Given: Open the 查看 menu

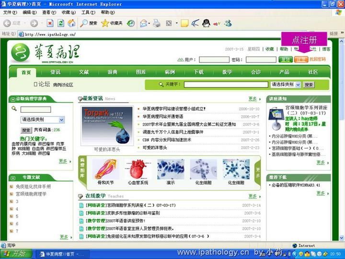Looking at the screenshot, I should pos(49,12).
